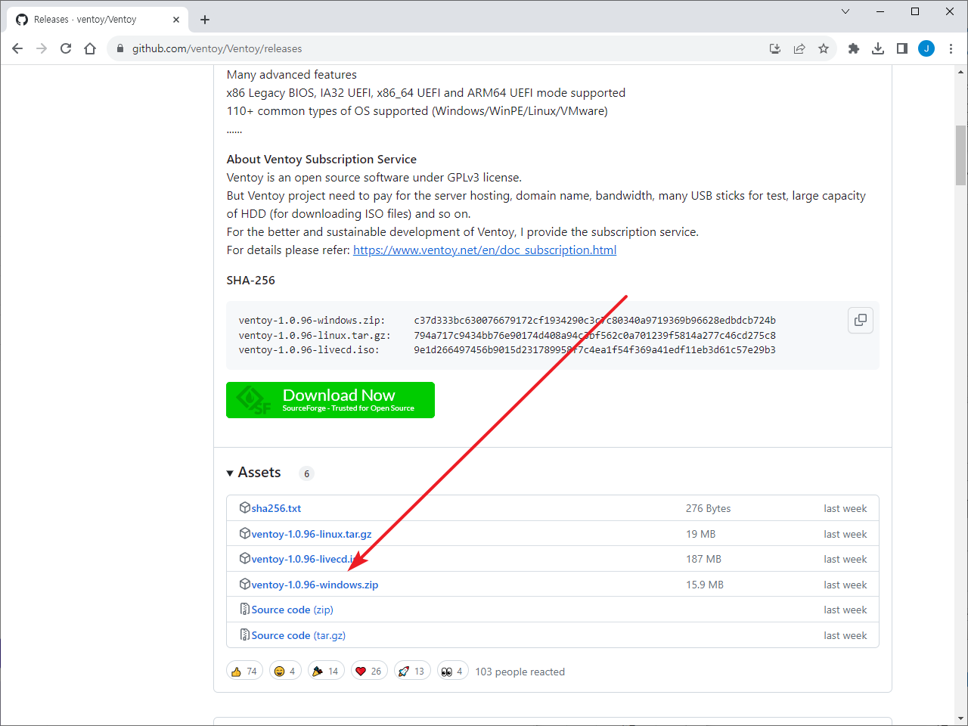Click the thumbs up reaction 74
This screenshot has width=968, height=726.
(x=245, y=672)
